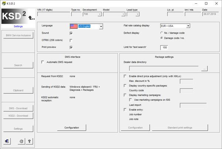The height and width of the screenshot is (149, 222).
Task: Click the KSD2 logo image
Action: [x=18, y=17]
